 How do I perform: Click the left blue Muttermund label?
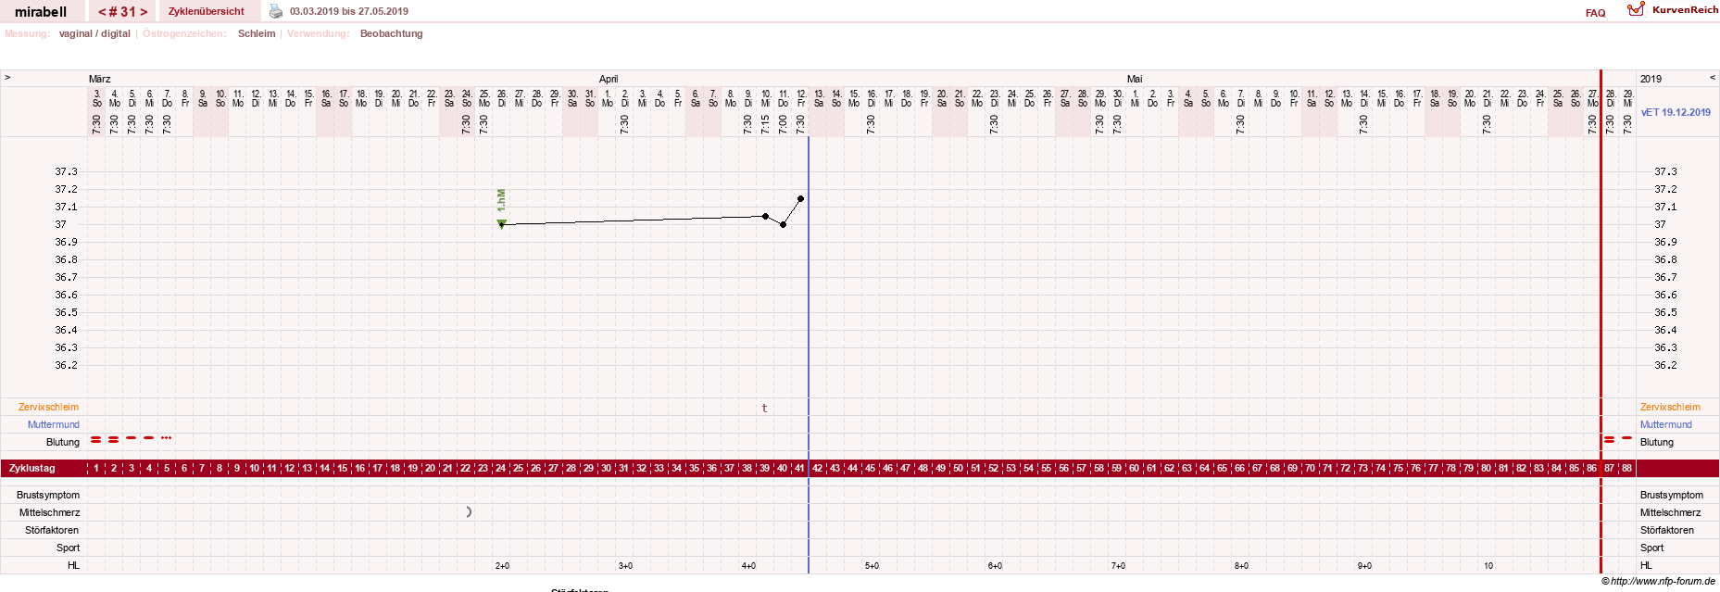point(54,424)
